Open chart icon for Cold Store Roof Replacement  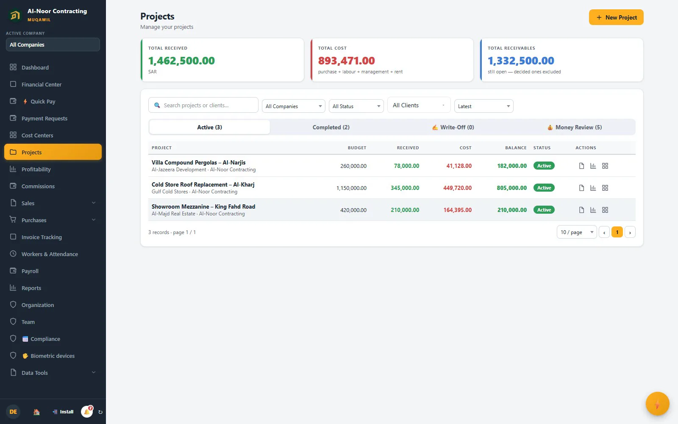point(593,188)
